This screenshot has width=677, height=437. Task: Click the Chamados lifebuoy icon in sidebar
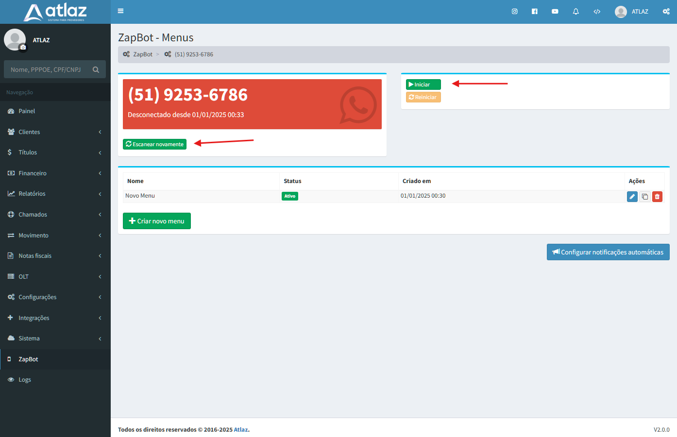11,214
